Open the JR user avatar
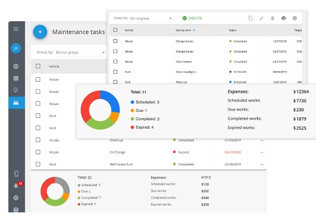Screen dimensions: 316x223 pyautogui.click(x=16, y=49)
